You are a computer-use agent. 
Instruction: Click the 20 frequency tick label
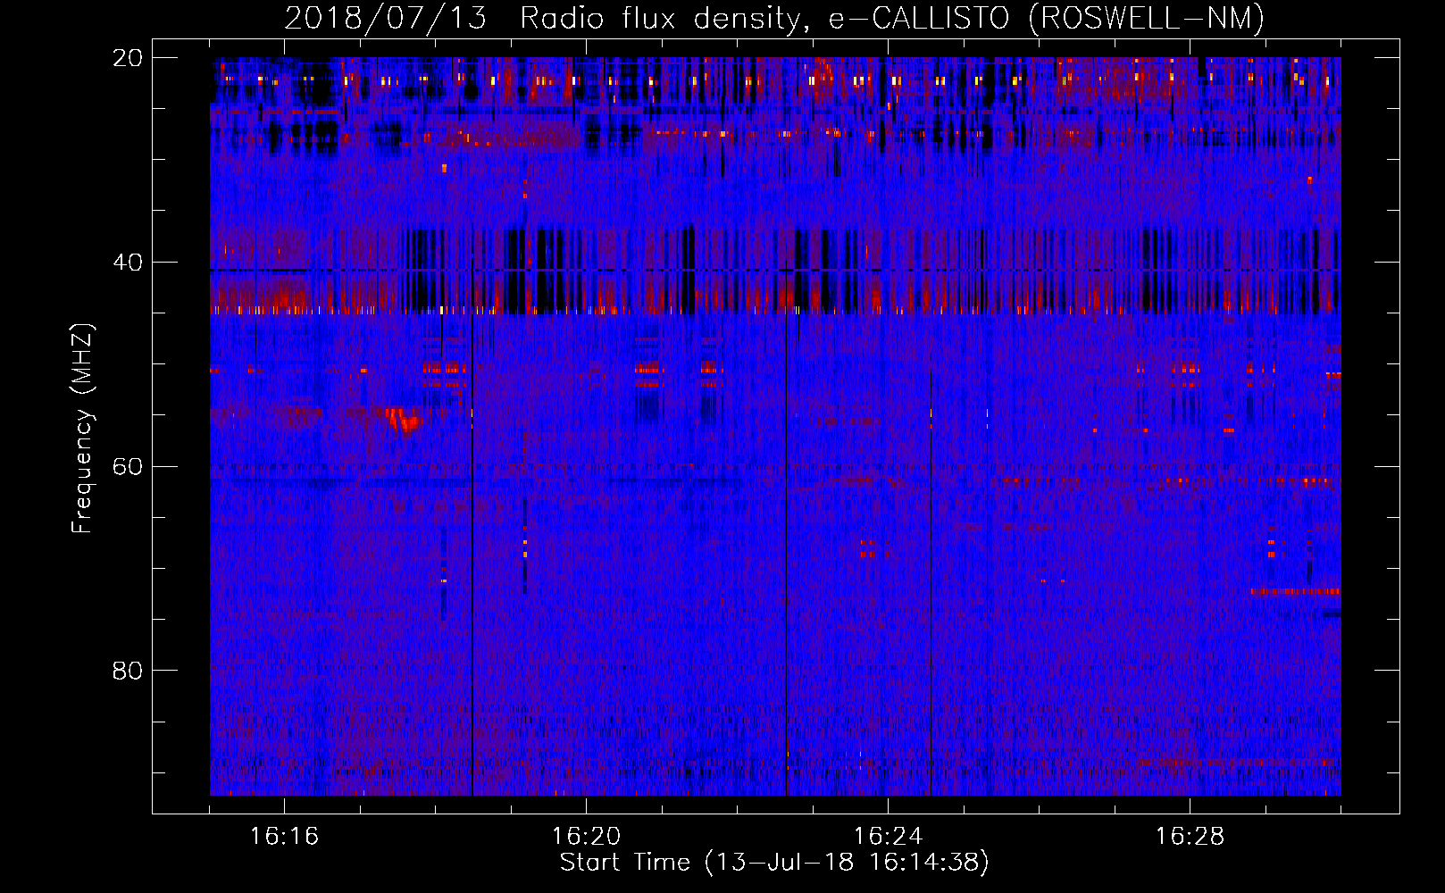127,58
